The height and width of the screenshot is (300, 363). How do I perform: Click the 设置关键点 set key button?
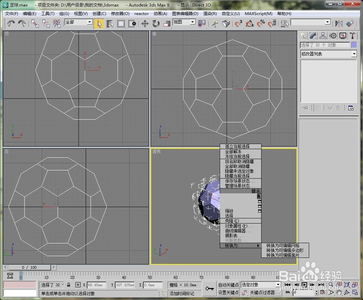(x=228, y=293)
